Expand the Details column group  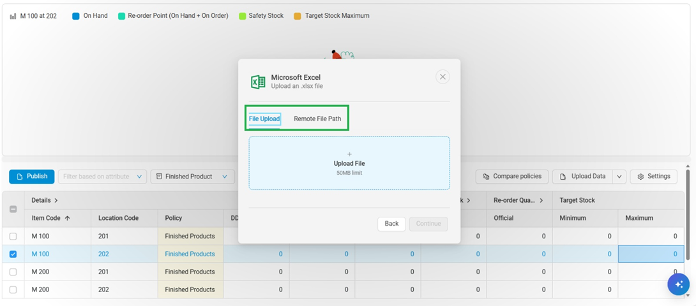56,200
